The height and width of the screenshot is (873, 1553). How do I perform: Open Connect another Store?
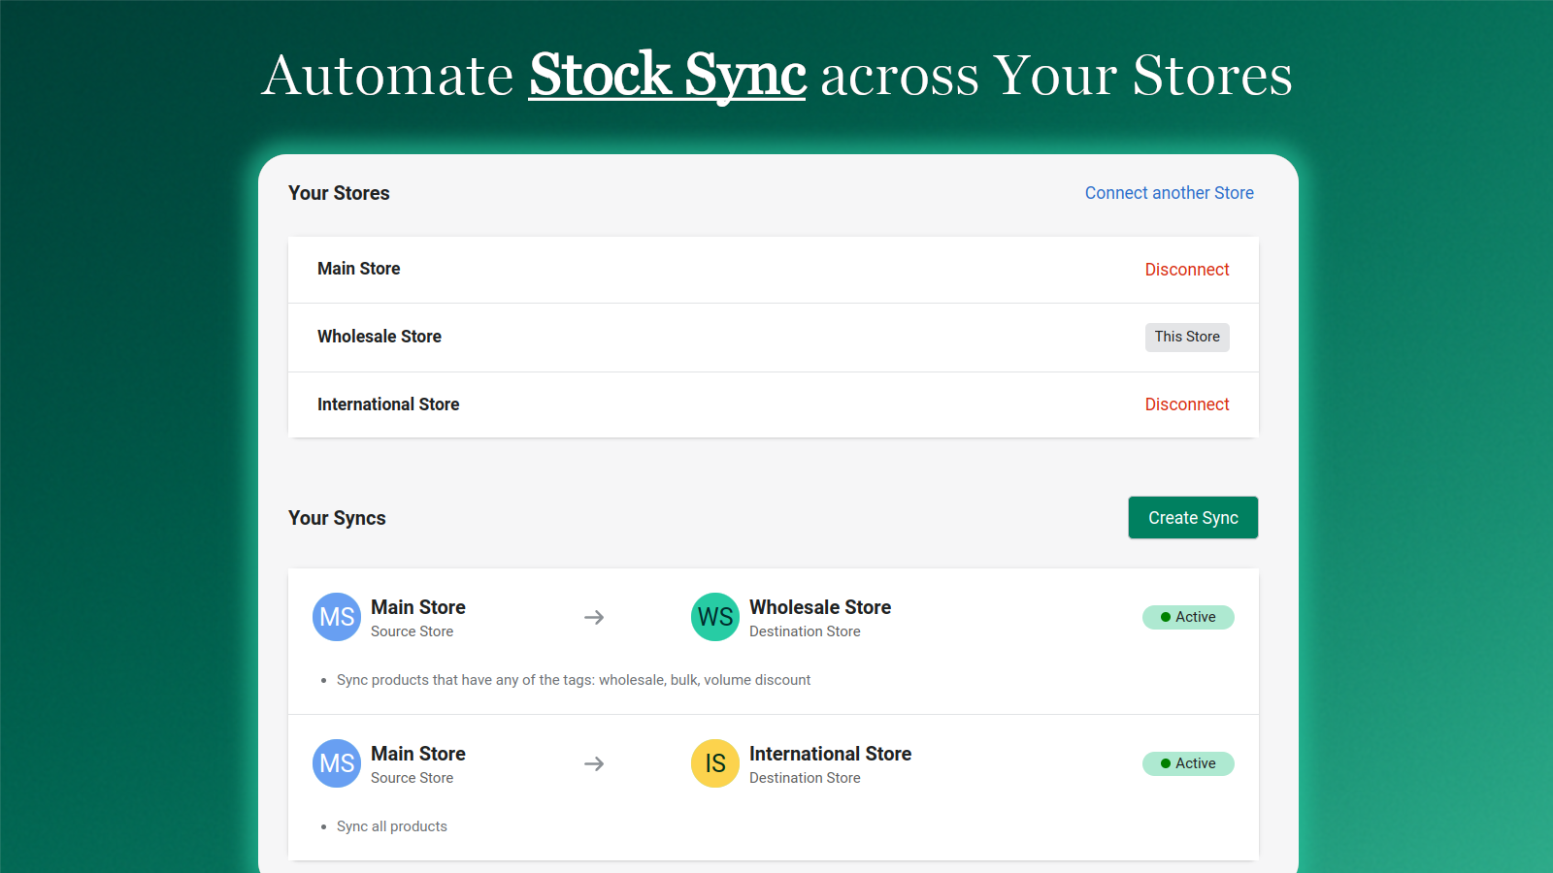pyautogui.click(x=1169, y=193)
